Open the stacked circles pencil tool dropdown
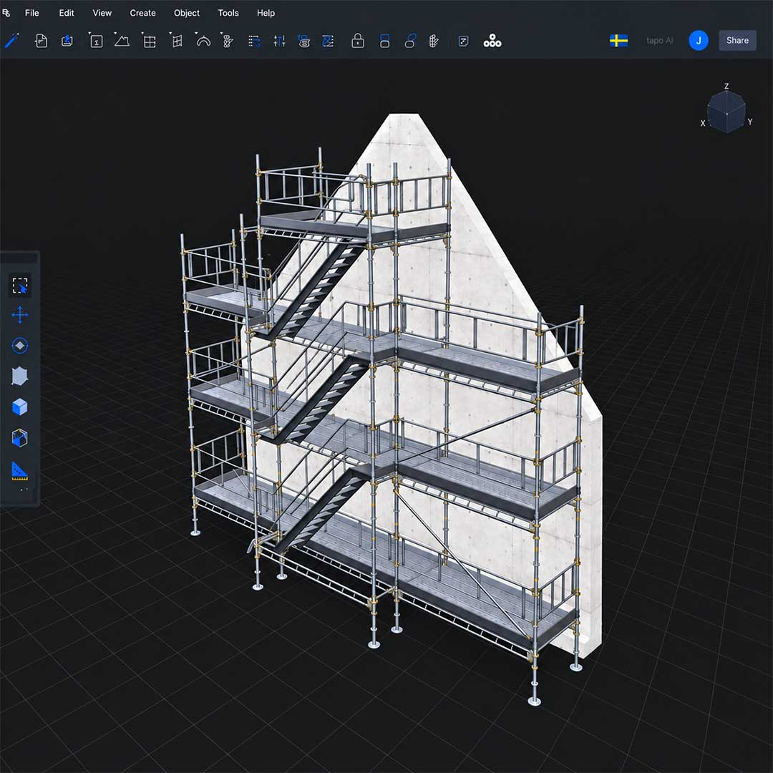 pos(228,41)
